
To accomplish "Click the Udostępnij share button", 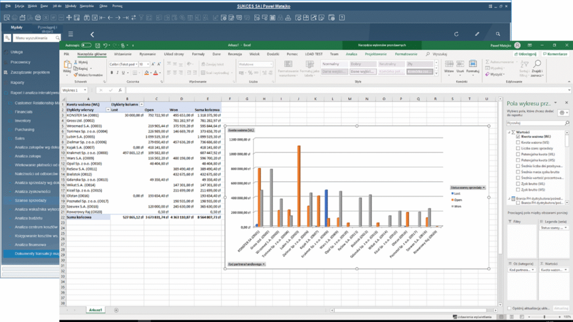I will coord(525,54).
